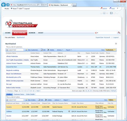127x121 pixels.
Task: Go back with the browser back arrow
Action: tap(3, 5)
